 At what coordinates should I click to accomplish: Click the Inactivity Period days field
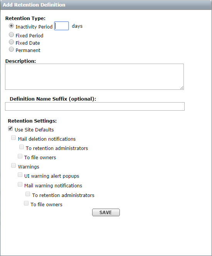click(x=61, y=26)
